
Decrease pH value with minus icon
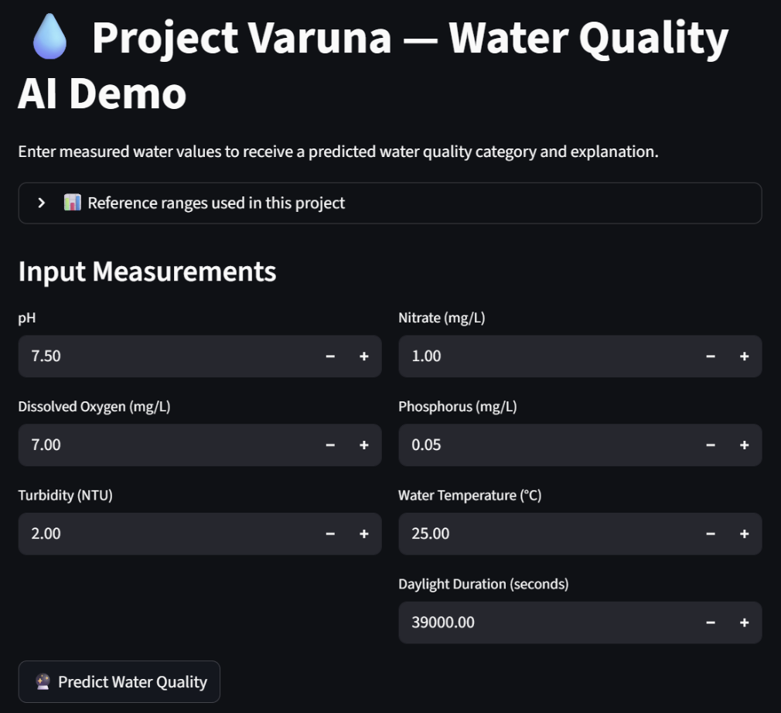[330, 356]
